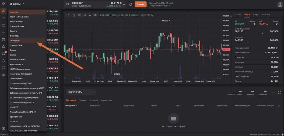284x136 pixels.
Task: Toggle fullscreen for the portfolio panel
Action: 280,92
